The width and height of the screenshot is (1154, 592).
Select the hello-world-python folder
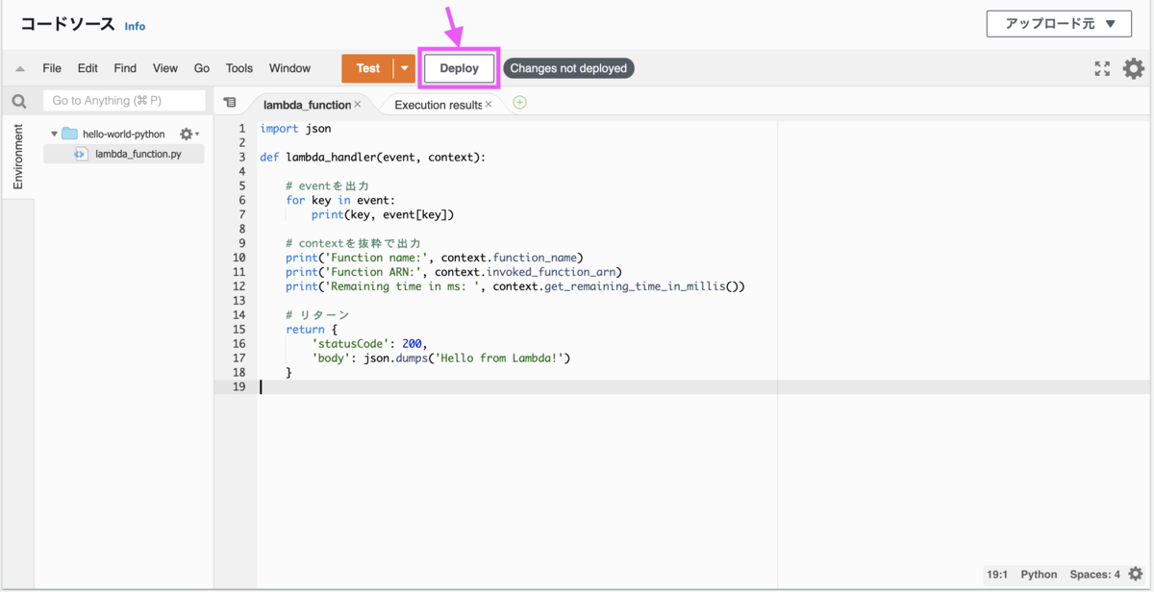(123, 135)
